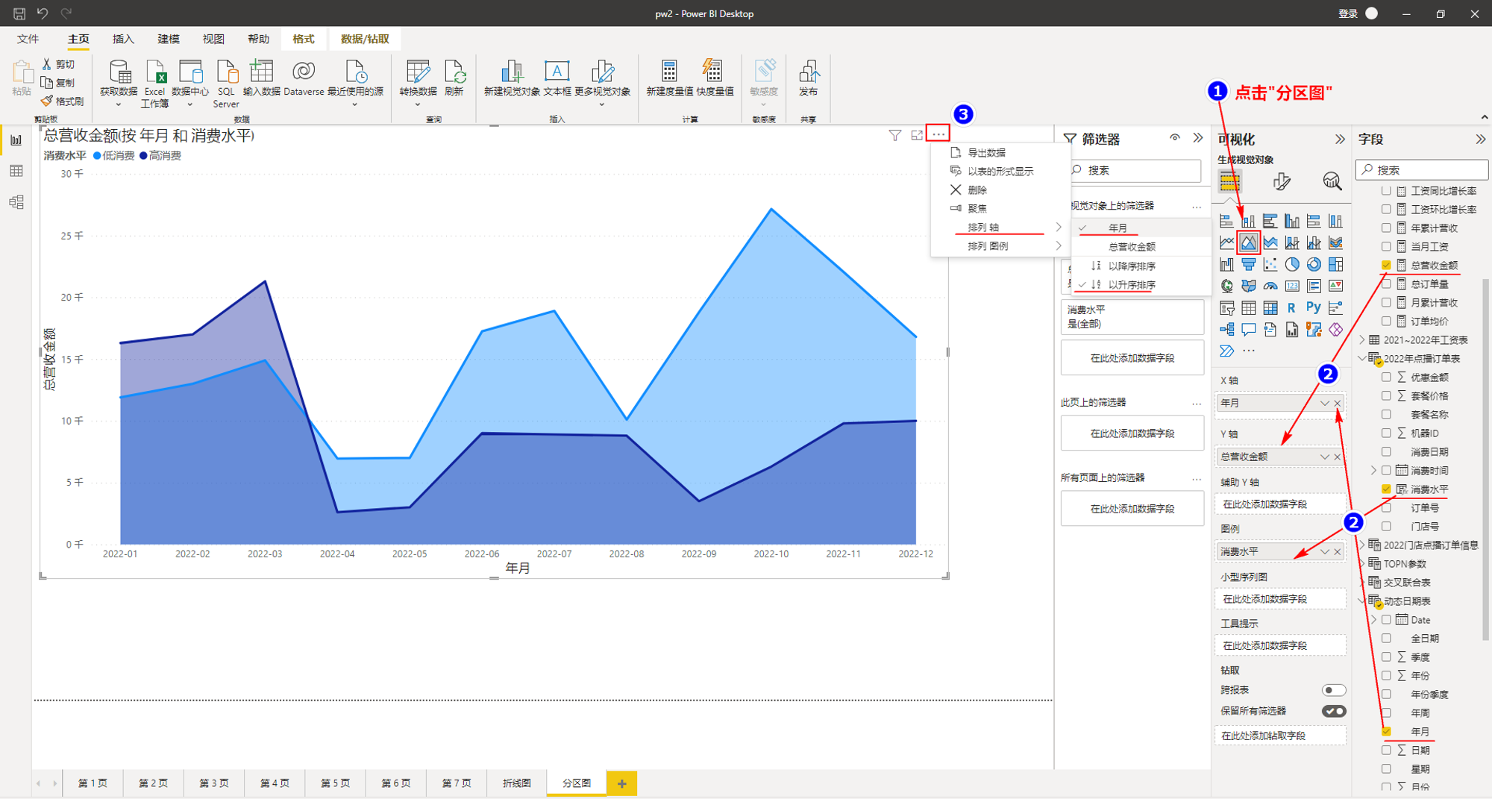Uncheck the 消费水平 field checkbox
The width and height of the screenshot is (1492, 799).
coord(1386,489)
